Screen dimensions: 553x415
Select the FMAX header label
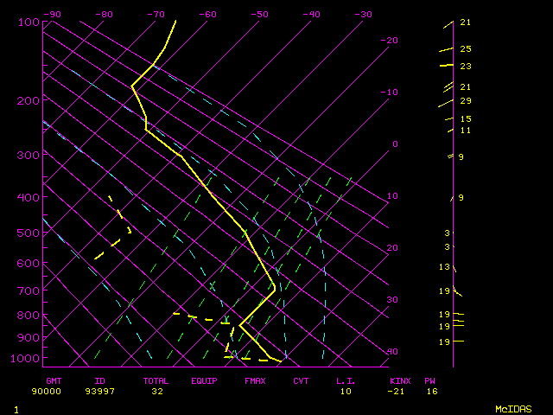[x=255, y=380]
